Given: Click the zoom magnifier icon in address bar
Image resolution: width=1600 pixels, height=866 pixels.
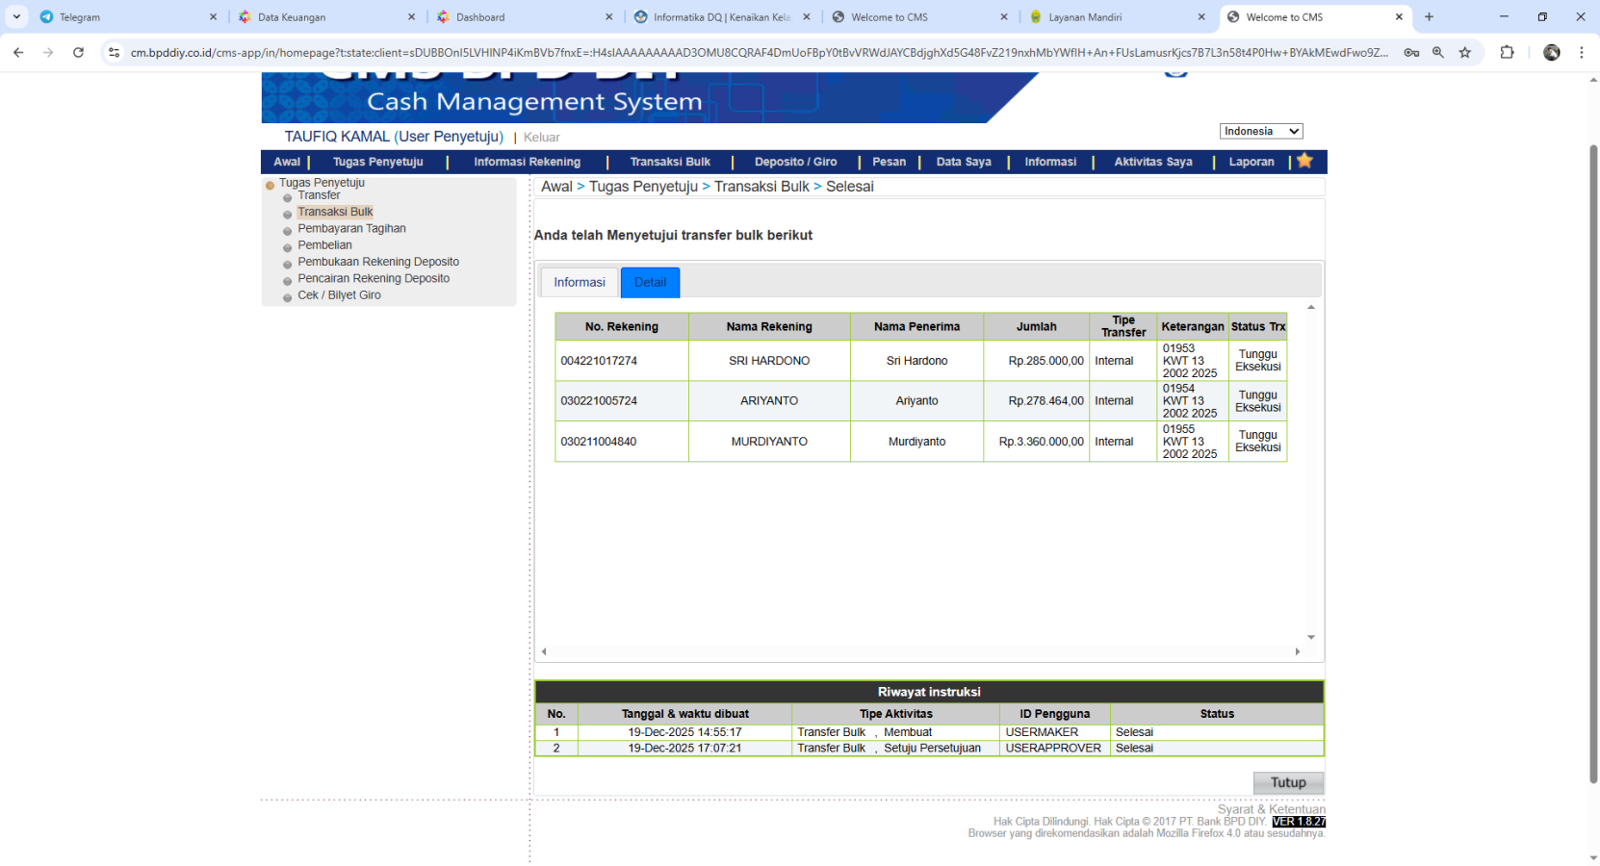Looking at the screenshot, I should tap(1437, 53).
